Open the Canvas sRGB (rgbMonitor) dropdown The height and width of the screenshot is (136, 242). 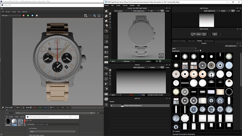(141, 67)
